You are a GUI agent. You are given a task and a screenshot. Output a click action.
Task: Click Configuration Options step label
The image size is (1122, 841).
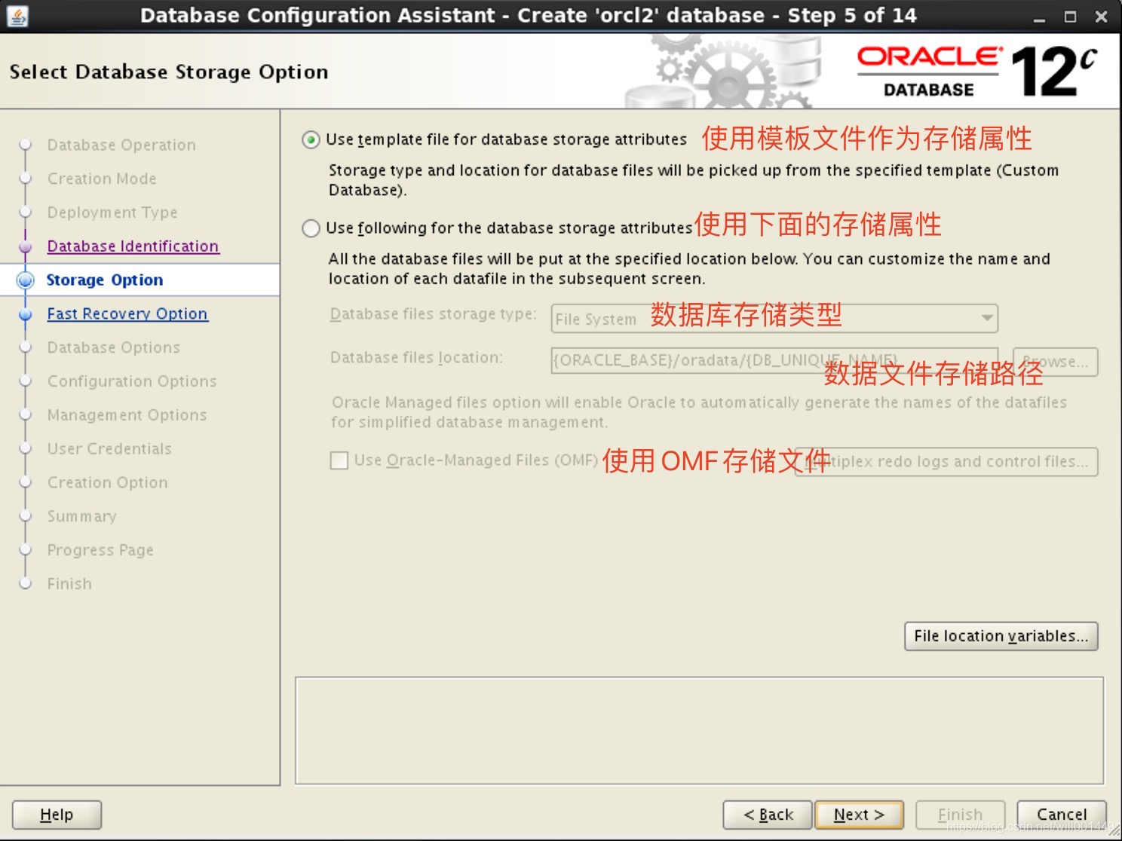click(132, 381)
